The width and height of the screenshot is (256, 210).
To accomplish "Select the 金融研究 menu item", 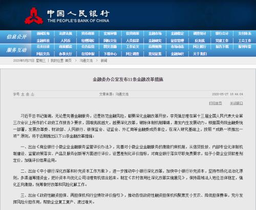I will pos(155,40).
